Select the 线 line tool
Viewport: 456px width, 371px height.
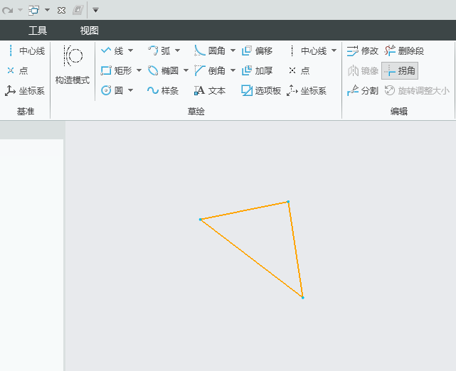tap(112, 51)
